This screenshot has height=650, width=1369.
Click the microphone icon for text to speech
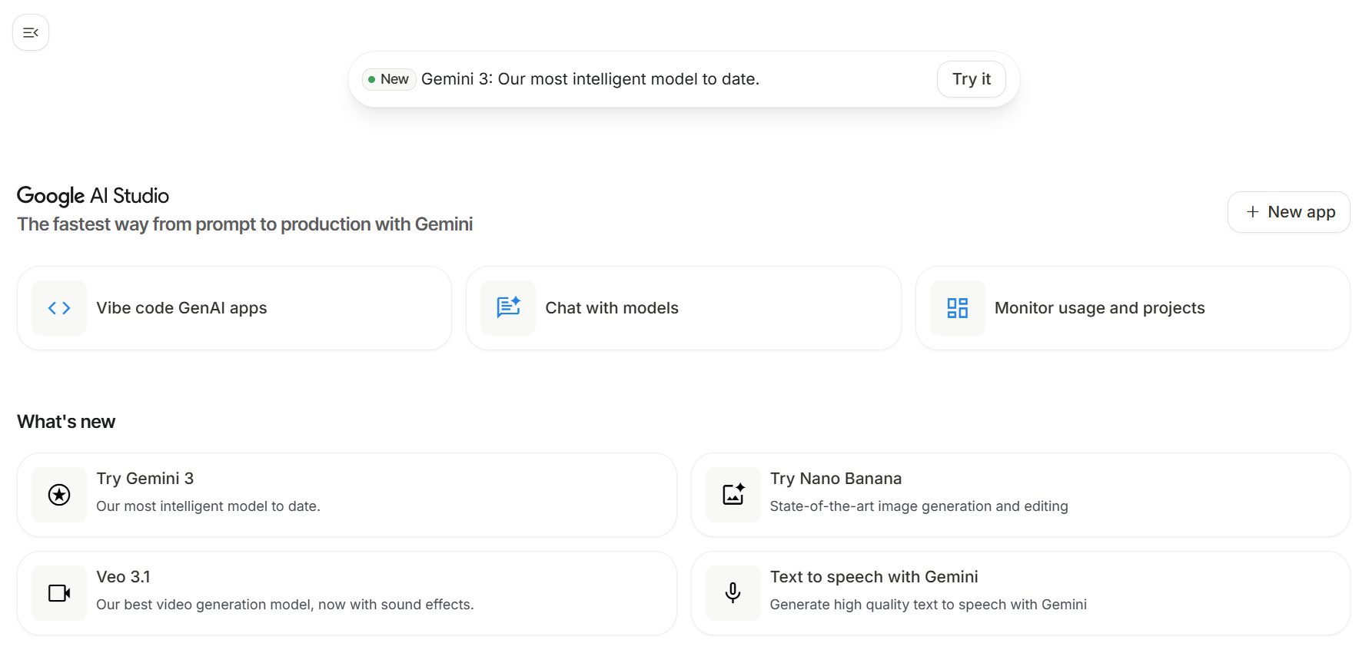pyautogui.click(x=733, y=593)
